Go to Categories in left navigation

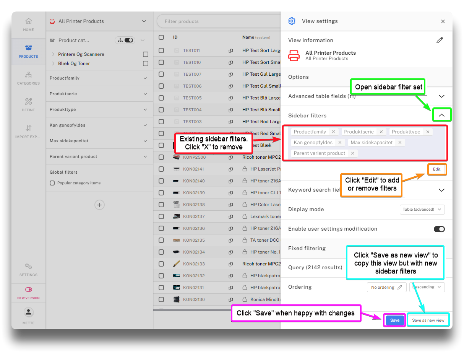point(28,78)
